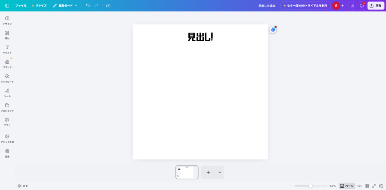Click the zoom slider handle
Screen dimensions: 386x190
tap(310, 186)
